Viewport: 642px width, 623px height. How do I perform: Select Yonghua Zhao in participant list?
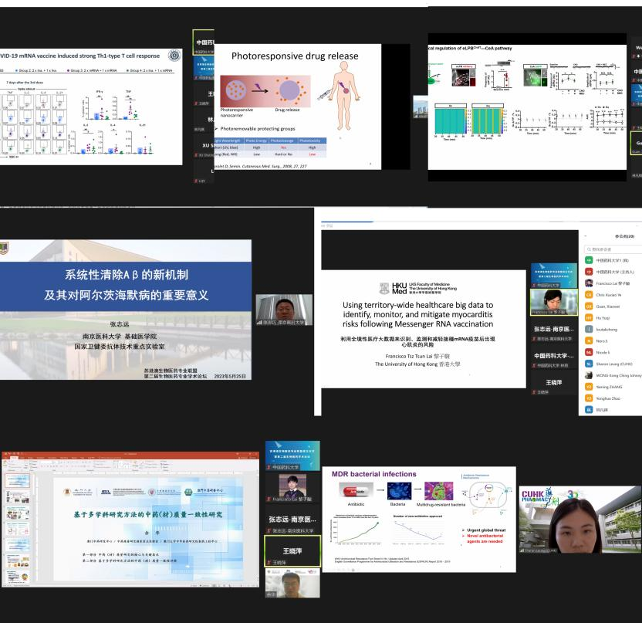610,398
